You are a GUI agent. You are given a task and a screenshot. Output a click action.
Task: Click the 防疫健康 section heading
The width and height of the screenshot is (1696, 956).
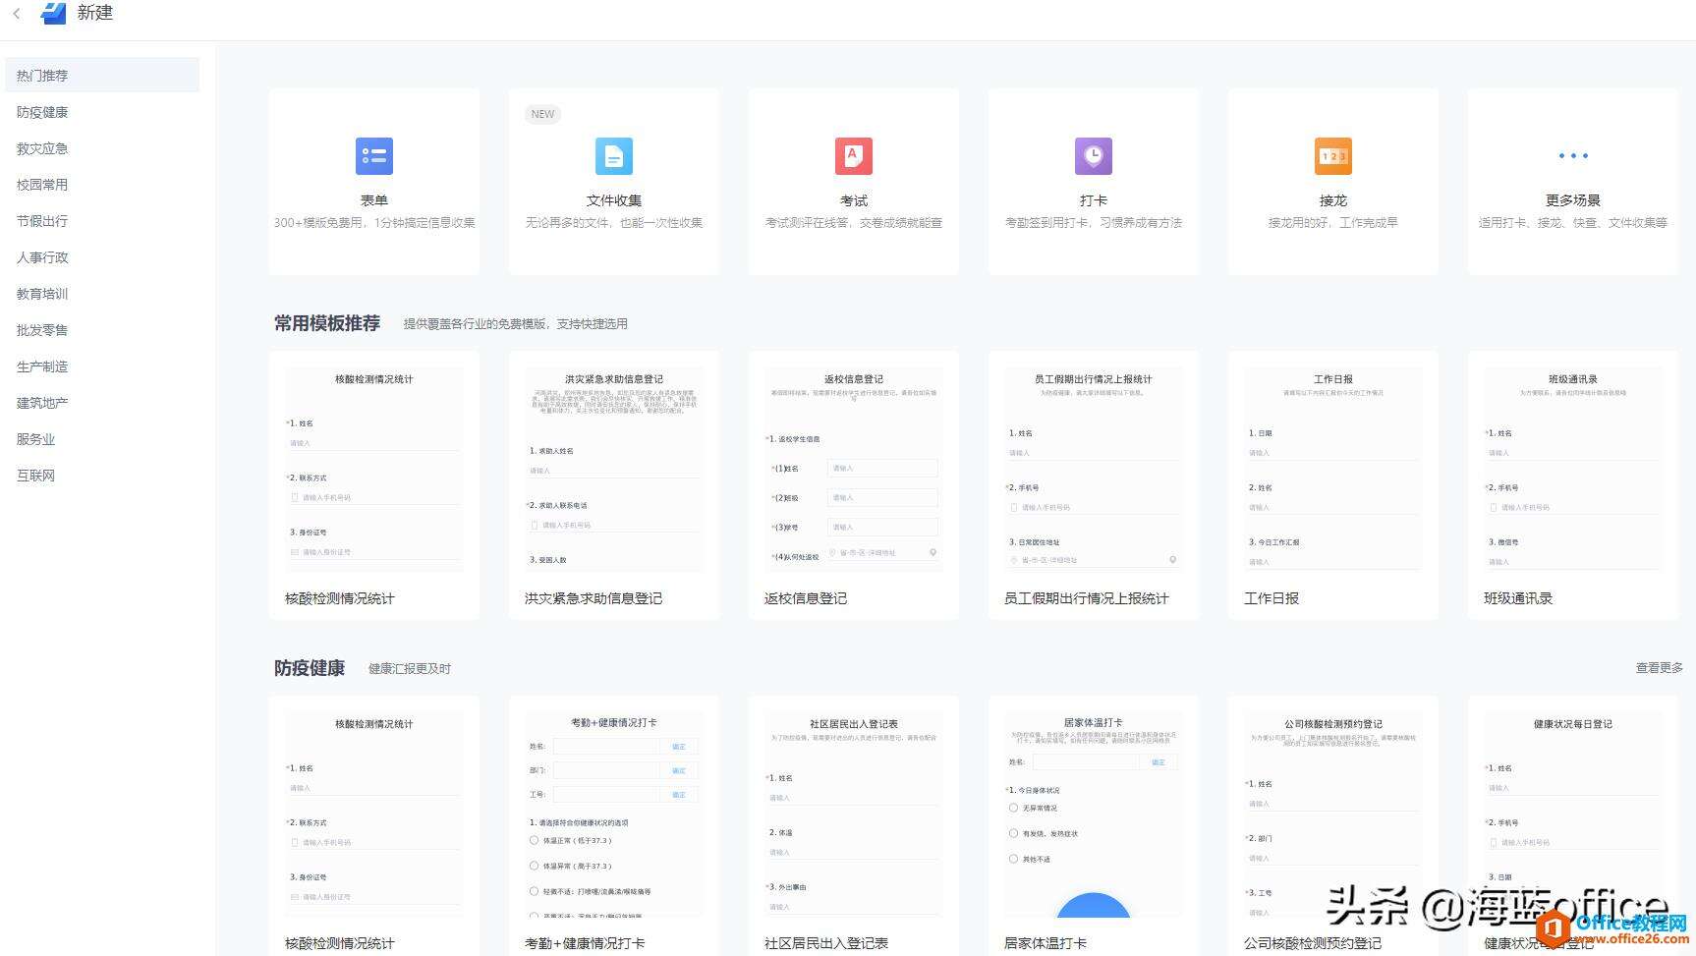(310, 668)
